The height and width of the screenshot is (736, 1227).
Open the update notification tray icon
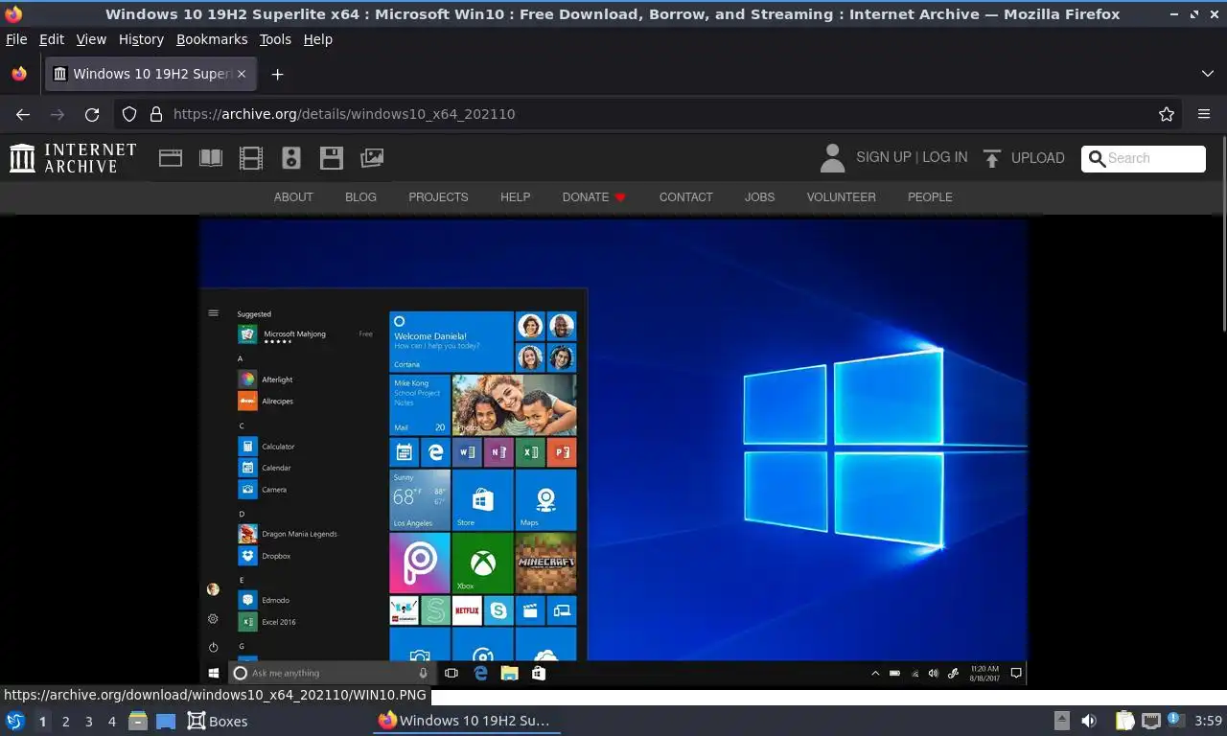tap(1173, 720)
